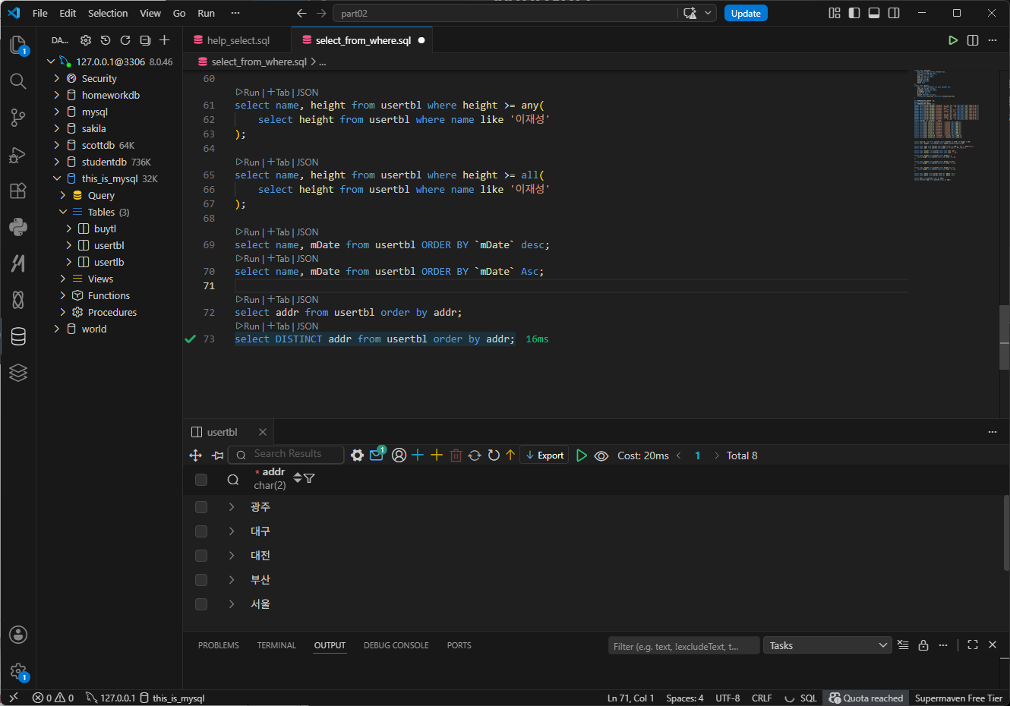Viewport: 1010px width, 706px height.
Task: Toggle the bottom panel layout button
Action: click(874, 13)
